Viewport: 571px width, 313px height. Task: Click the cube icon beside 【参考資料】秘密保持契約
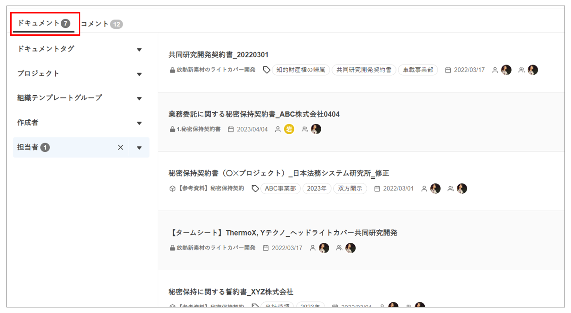tap(172, 189)
